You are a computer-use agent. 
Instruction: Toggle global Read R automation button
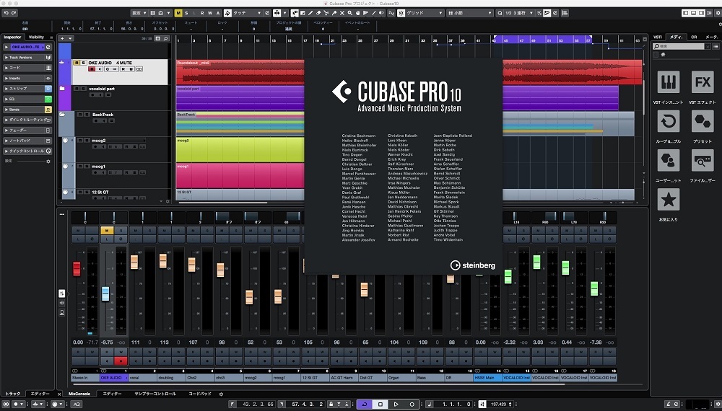tap(202, 13)
